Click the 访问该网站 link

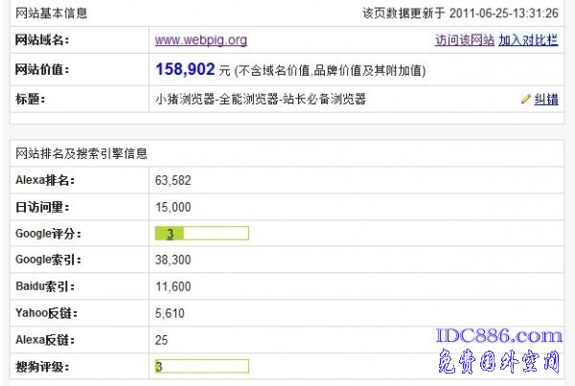(464, 40)
